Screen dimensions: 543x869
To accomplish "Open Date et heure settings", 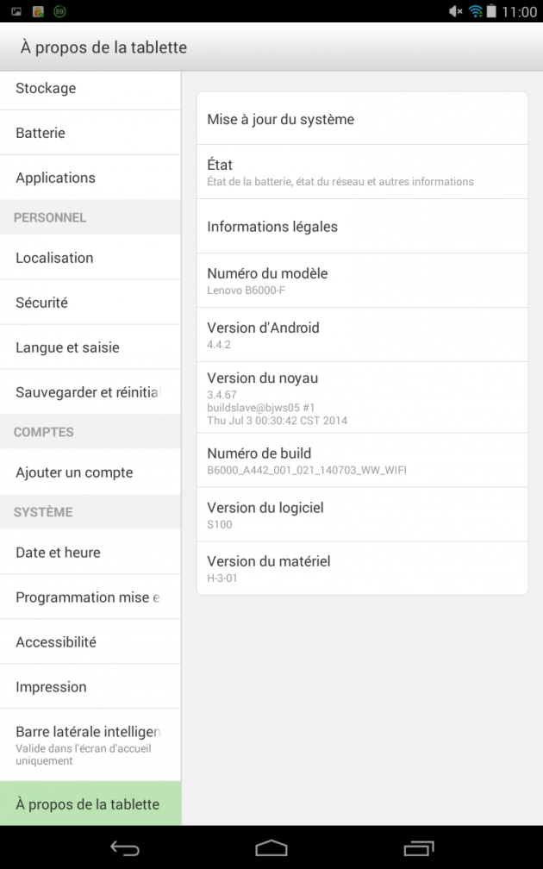I will [x=90, y=552].
